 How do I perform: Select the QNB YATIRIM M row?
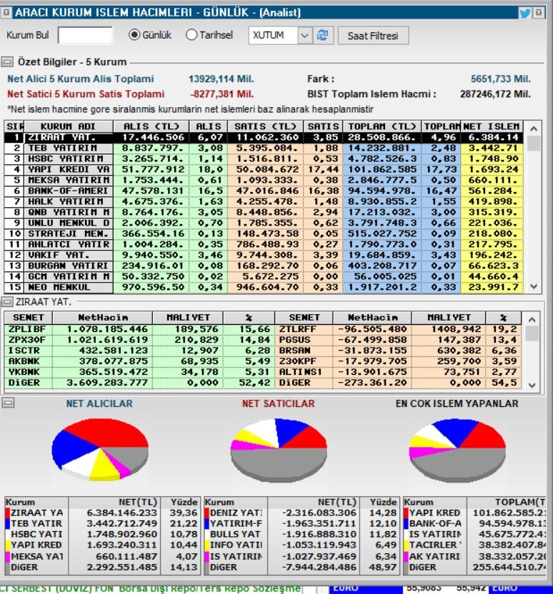click(264, 212)
